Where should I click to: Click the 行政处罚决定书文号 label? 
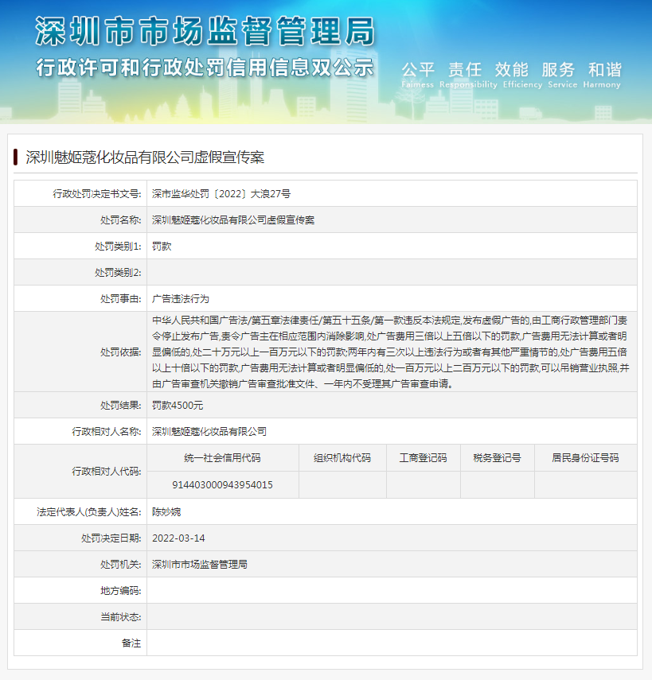pos(97,194)
